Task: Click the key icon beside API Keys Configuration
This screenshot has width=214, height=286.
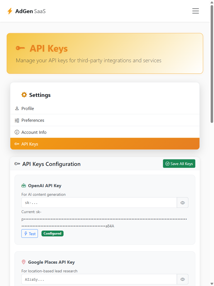Action: coord(17,164)
